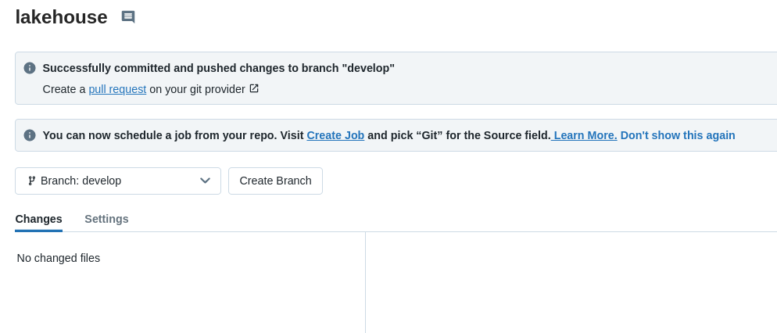Click the "No changed files" message
777x333 pixels.
click(x=59, y=258)
